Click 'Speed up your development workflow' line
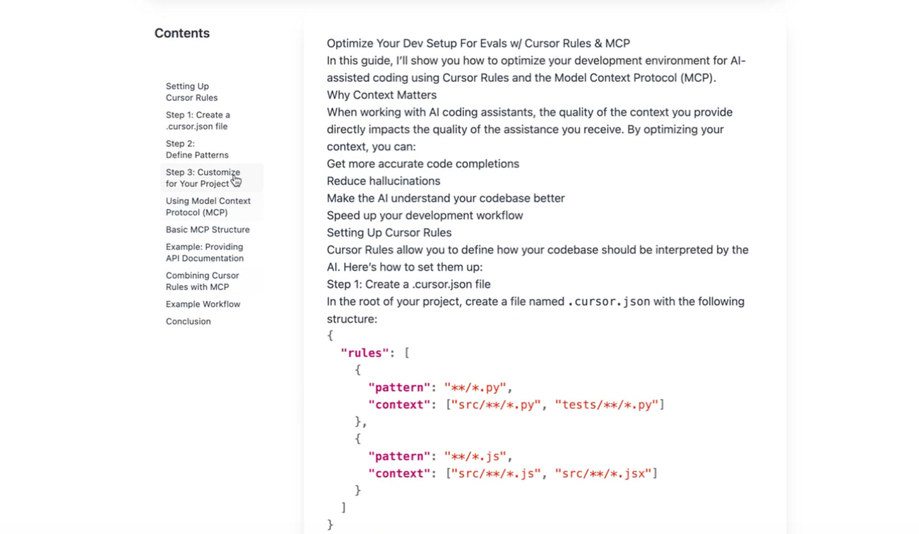This screenshot has width=919, height=534. click(425, 216)
